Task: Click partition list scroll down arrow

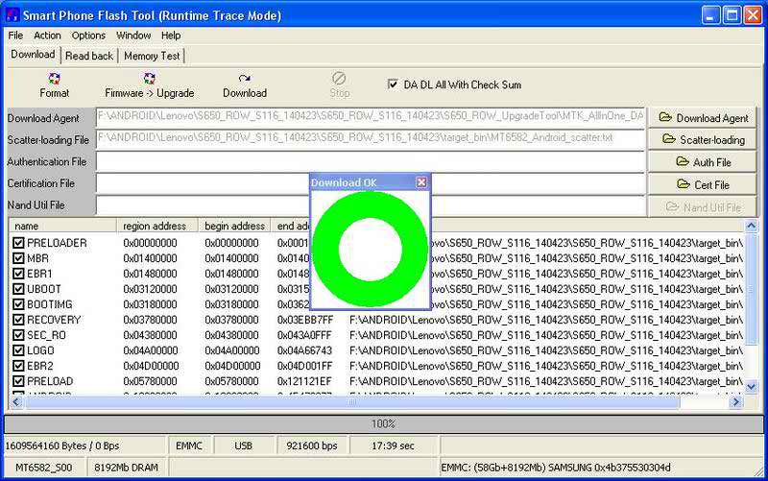Action: [751, 387]
